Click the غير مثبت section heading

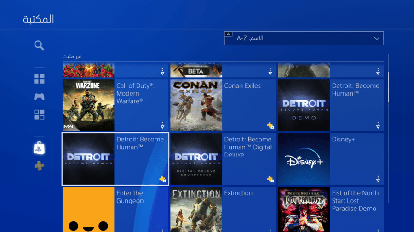click(x=72, y=57)
